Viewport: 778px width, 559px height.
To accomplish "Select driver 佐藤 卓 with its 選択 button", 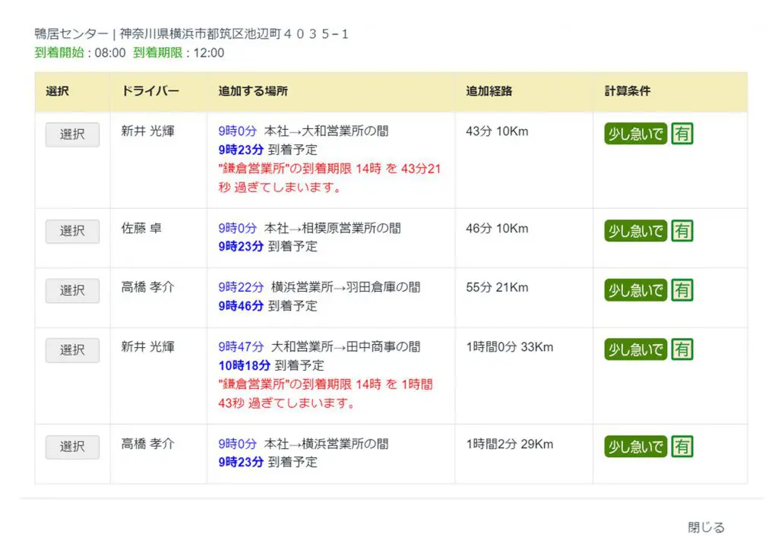I will [72, 231].
